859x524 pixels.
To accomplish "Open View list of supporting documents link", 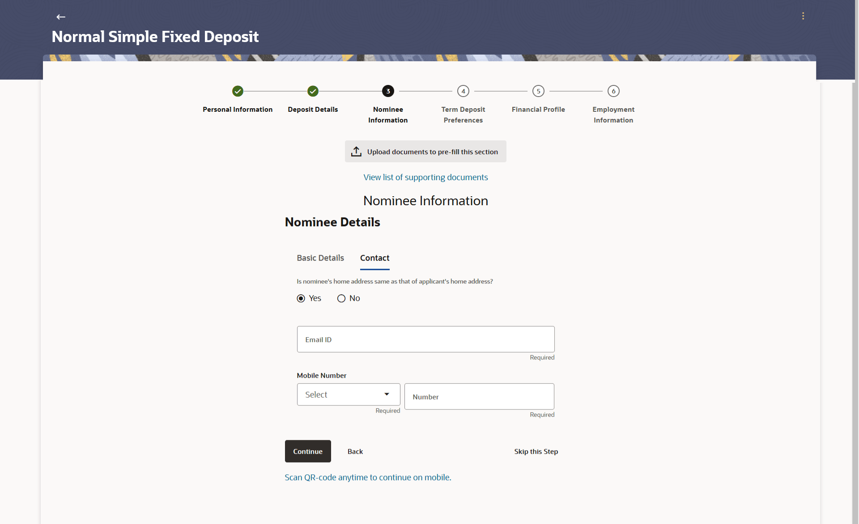I will (x=425, y=177).
